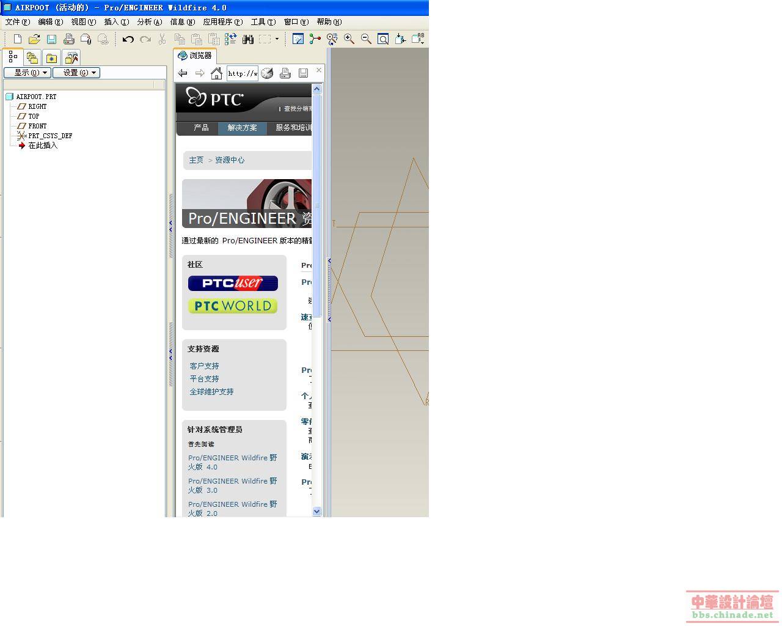This screenshot has width=782, height=626.
Task: Go forward in the embedded browser
Action: (200, 73)
